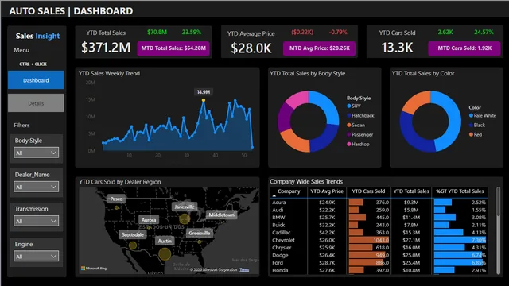Select the SUV legend marker

(x=349, y=106)
